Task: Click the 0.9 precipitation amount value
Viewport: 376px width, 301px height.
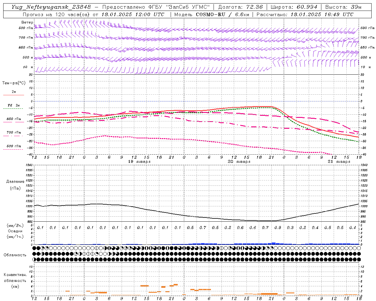Action: (278, 228)
